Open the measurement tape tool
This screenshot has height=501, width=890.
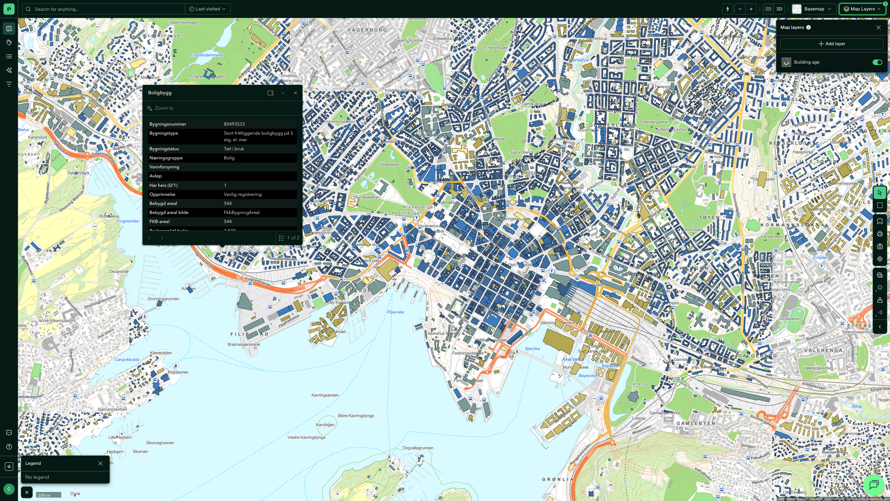pos(880,275)
